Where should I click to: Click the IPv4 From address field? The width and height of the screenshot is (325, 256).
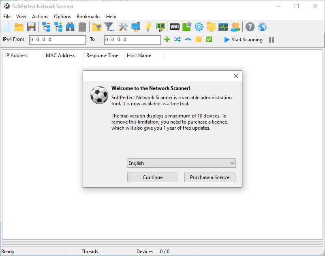[x=58, y=40]
